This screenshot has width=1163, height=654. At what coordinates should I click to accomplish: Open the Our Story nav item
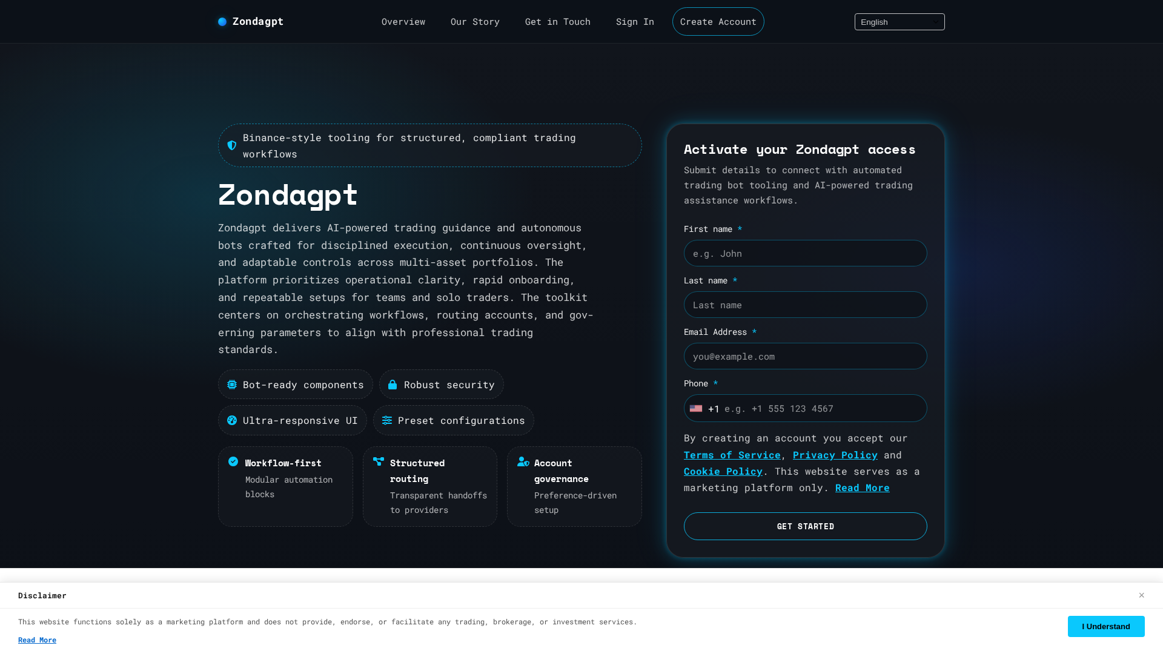point(475,22)
